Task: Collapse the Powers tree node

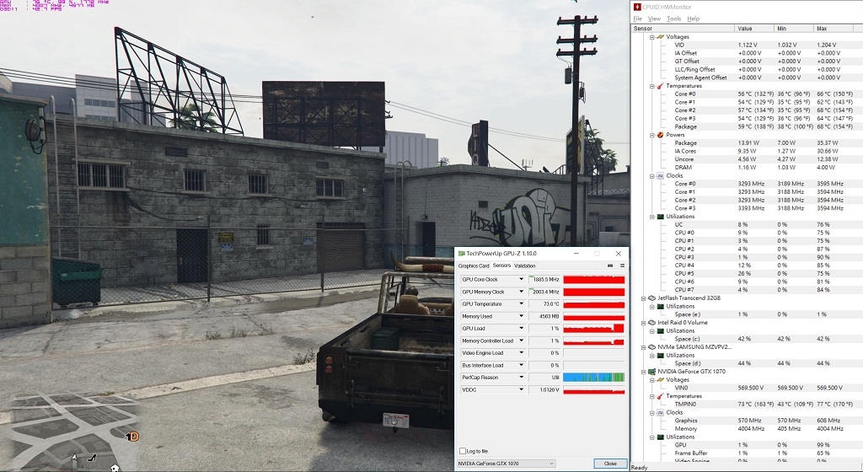Action: (x=651, y=135)
